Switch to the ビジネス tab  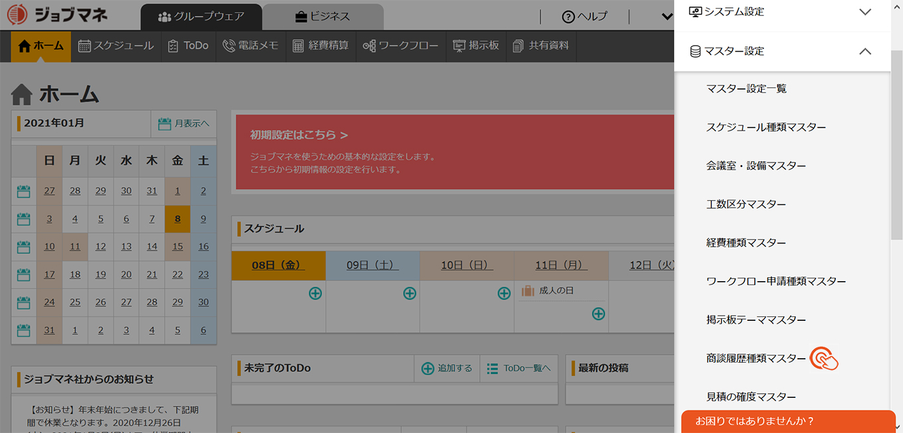coord(323,17)
